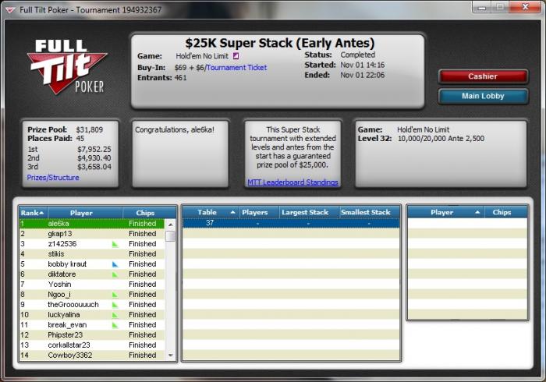Click the flag icon next to break_evan

(x=115, y=325)
